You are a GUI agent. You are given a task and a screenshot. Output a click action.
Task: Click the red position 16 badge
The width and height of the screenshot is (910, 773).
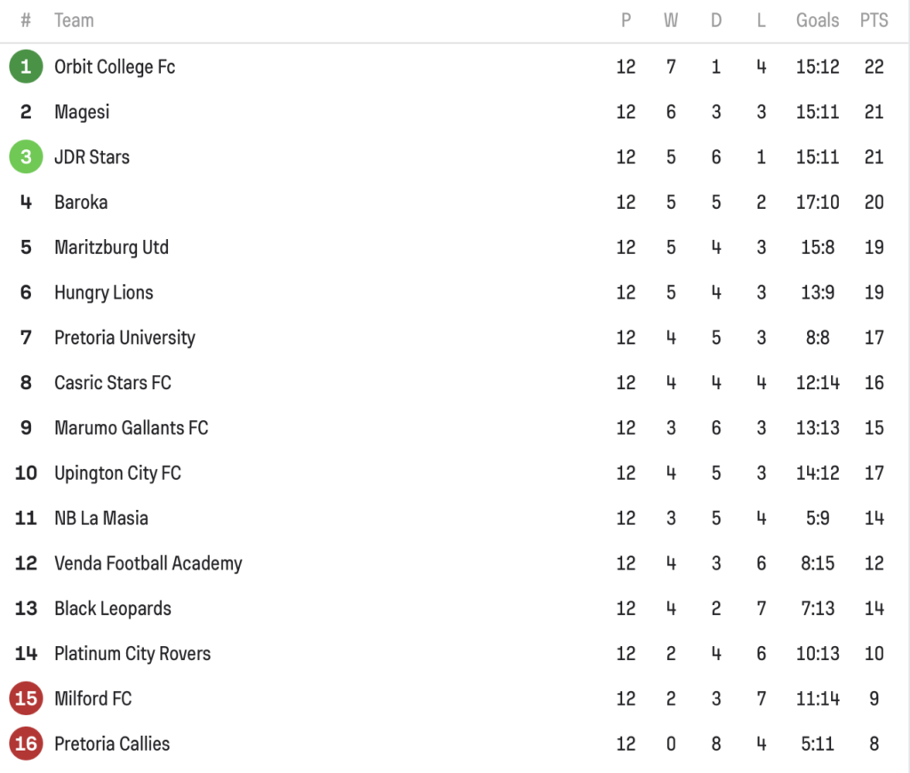point(26,744)
